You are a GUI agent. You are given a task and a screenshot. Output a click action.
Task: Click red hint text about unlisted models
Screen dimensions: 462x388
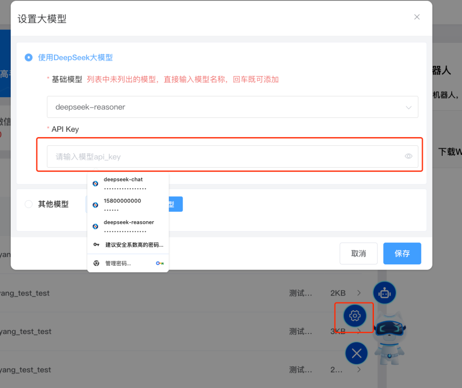coord(183,80)
